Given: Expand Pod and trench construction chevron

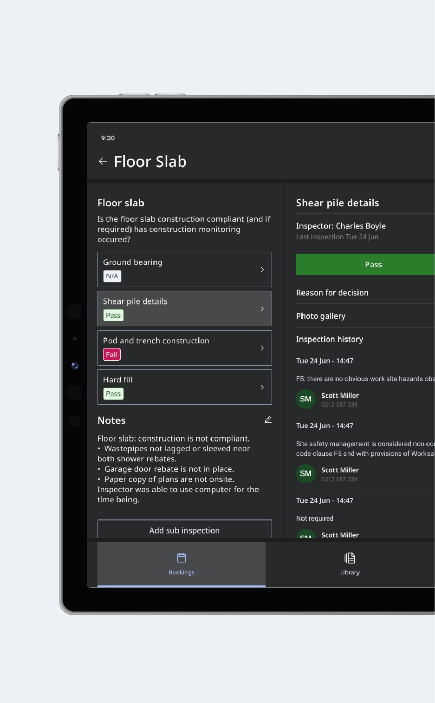Looking at the screenshot, I should (x=262, y=348).
